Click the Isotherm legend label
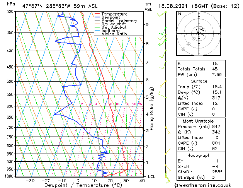243x188 pixels. [x=110, y=31]
